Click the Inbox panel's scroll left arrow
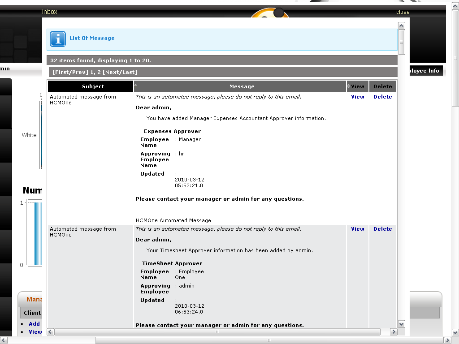The image size is (459, 344). point(50,332)
